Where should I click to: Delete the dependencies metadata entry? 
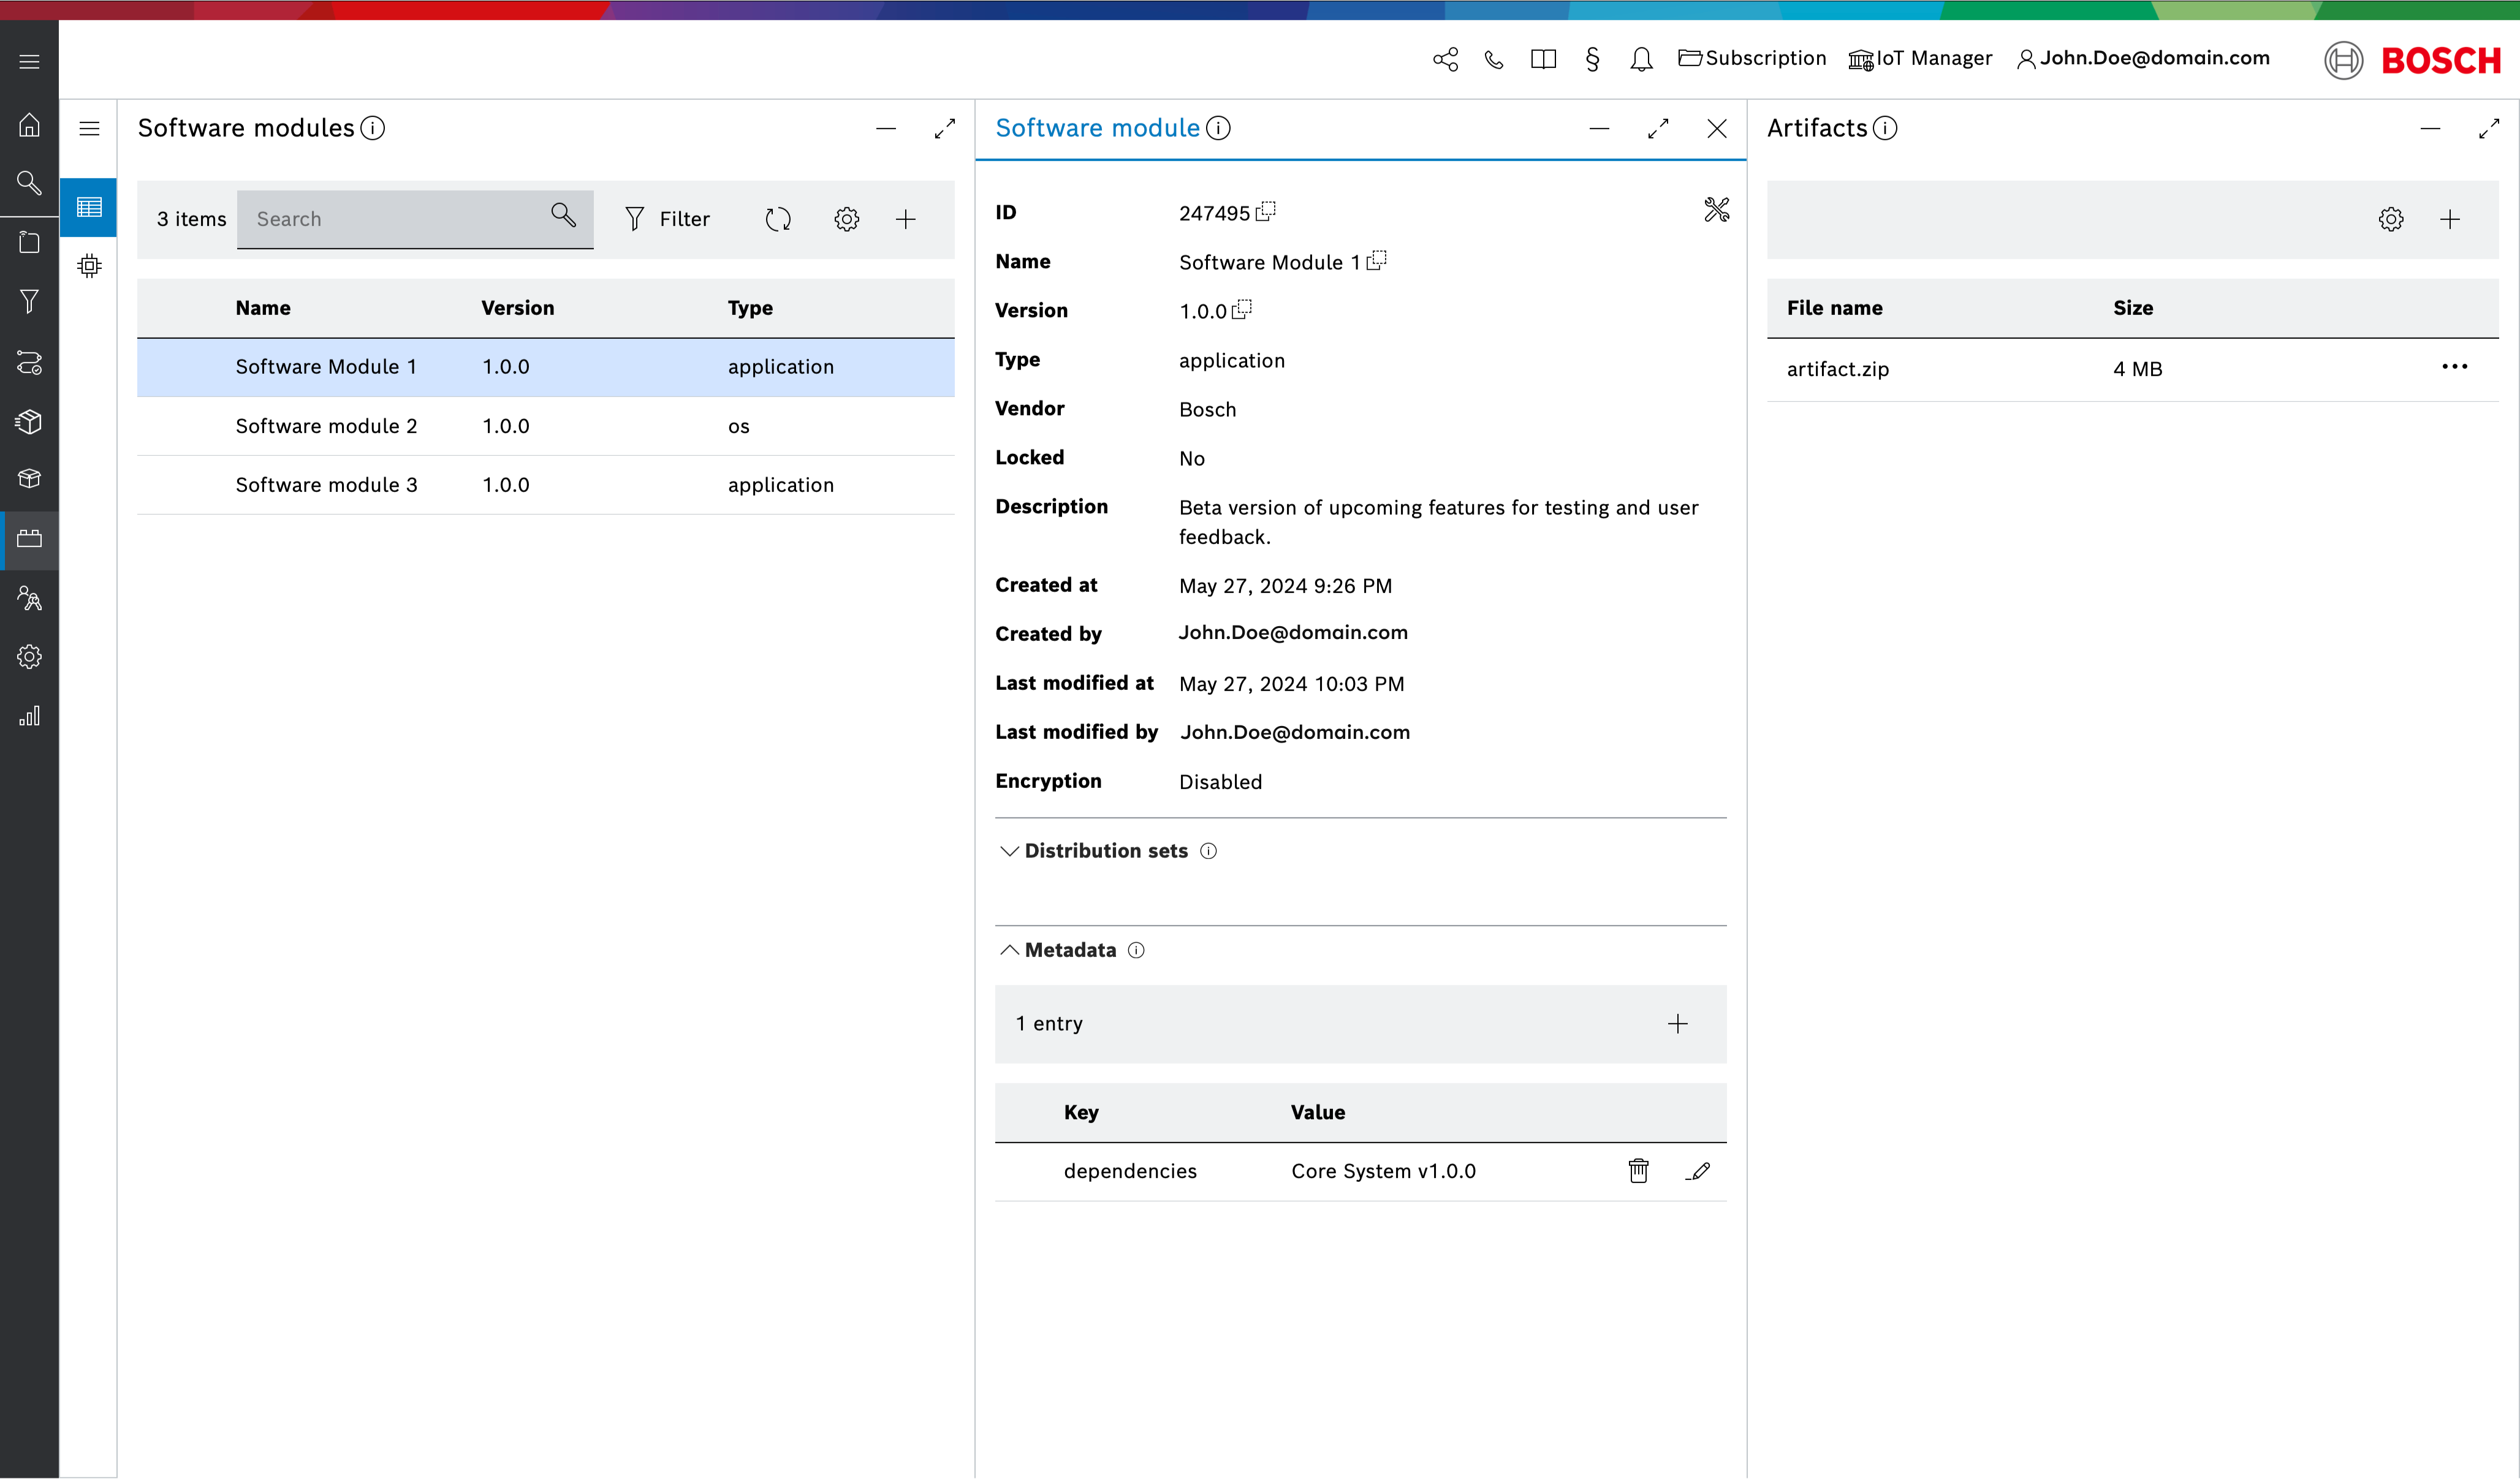coord(1638,1171)
